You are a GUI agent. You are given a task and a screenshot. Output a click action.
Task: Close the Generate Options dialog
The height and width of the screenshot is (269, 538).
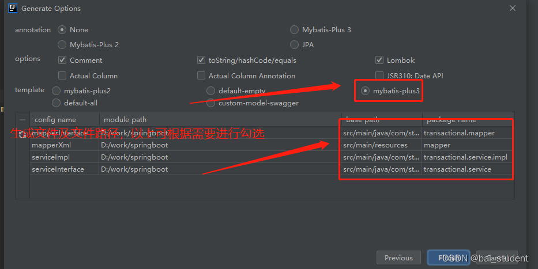click(x=513, y=8)
